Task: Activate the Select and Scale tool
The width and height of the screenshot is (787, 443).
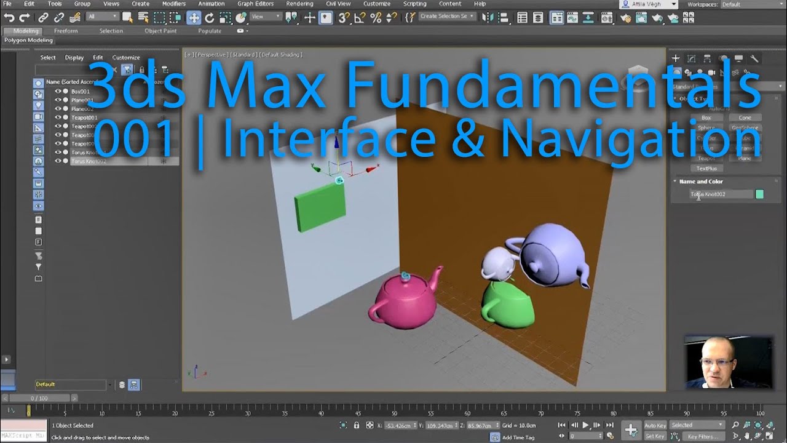Action: [226, 17]
